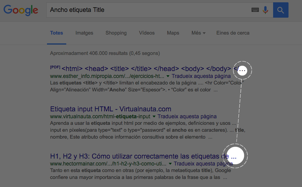Click the Google logo
Screen dimensions: 302x187
[x=21, y=10]
